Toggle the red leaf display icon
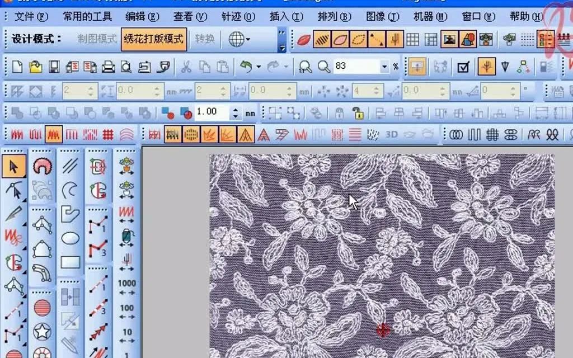 (304, 39)
